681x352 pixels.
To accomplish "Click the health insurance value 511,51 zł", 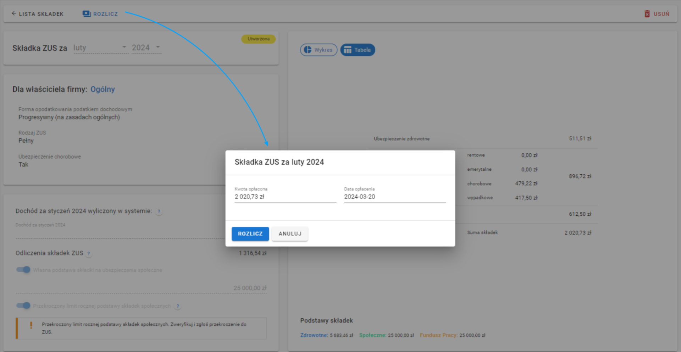I will click(580, 139).
